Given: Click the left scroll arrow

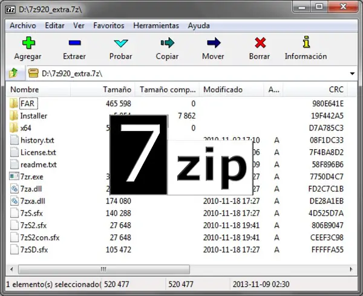Looking at the screenshot, I should coord(11,269).
